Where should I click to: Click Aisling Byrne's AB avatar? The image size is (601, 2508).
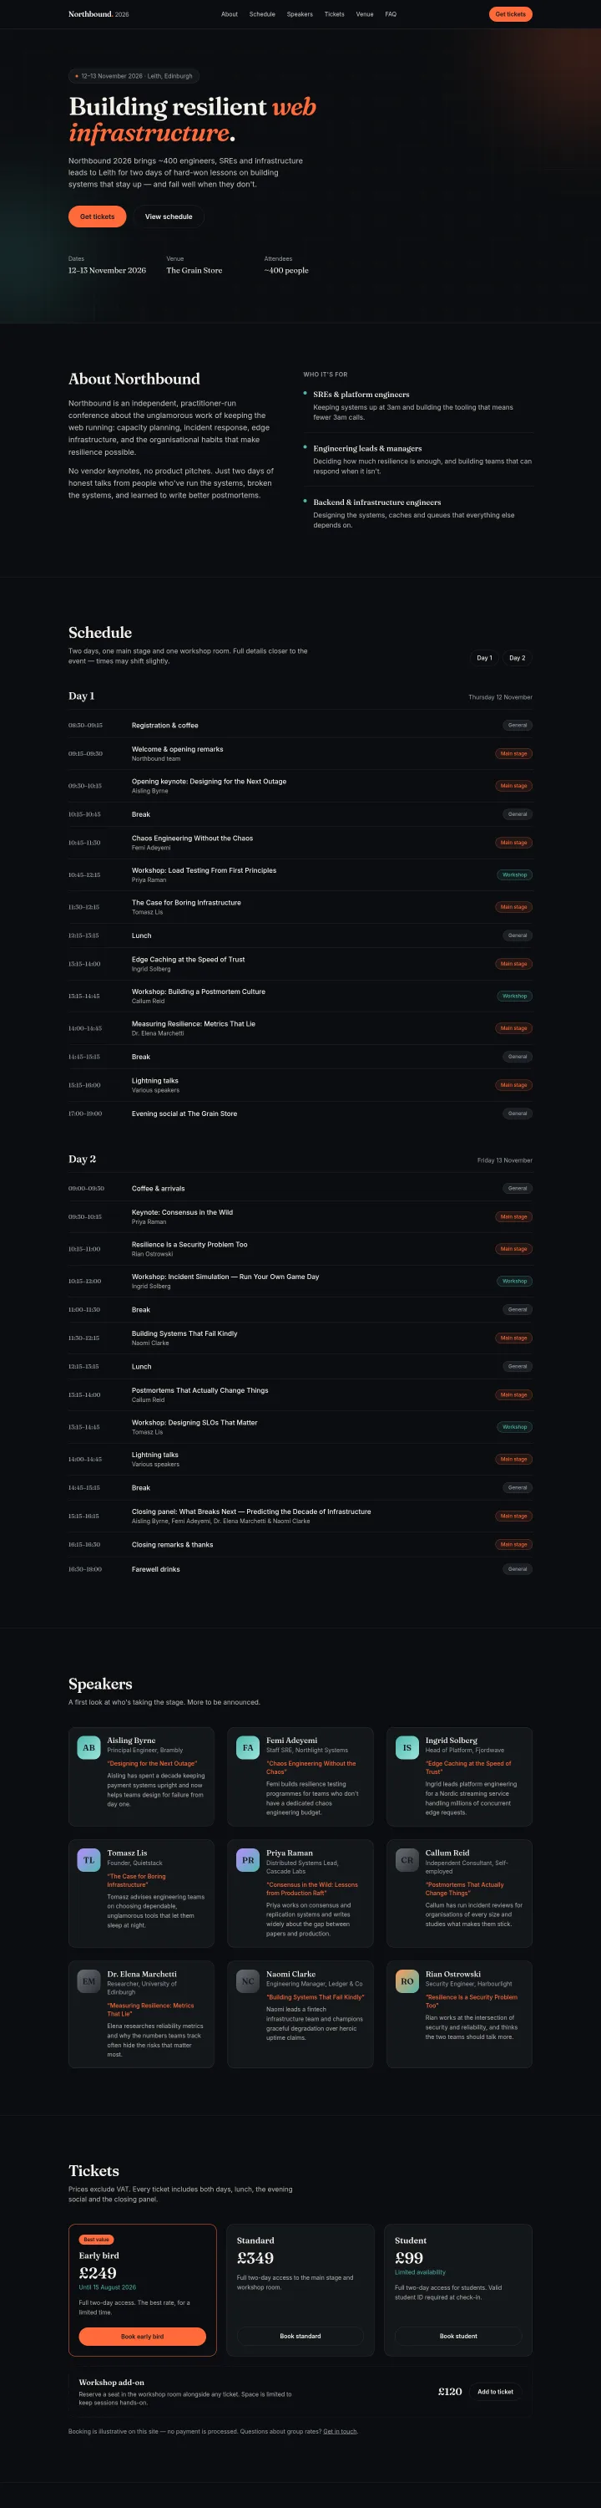pyautogui.click(x=88, y=1747)
